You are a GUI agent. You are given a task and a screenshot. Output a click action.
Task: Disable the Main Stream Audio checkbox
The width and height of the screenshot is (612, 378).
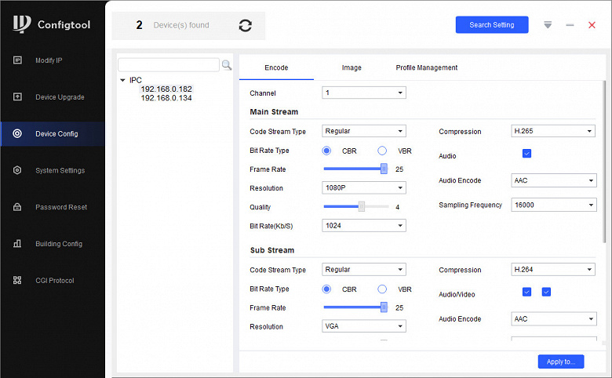click(526, 154)
